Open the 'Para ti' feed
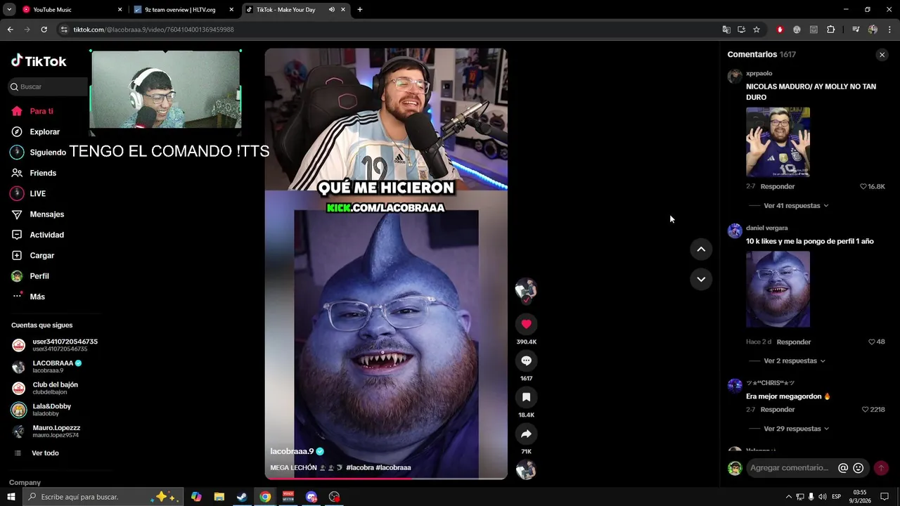Screen dimensions: 900x506 (x=41, y=111)
